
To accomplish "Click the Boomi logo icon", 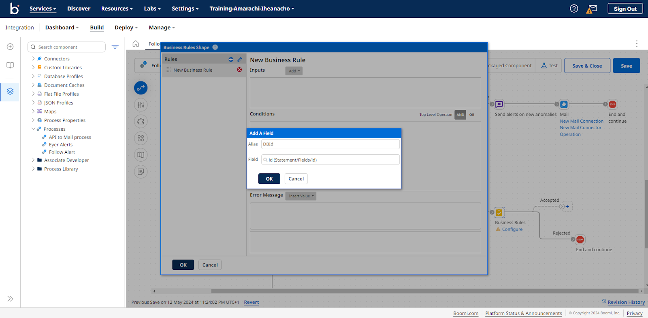I will point(15,9).
